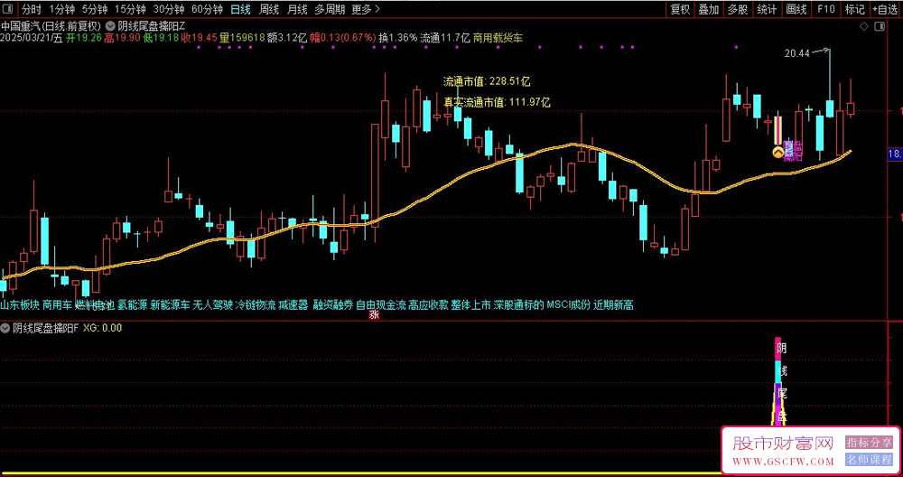Click the 量159618 volume value
The width and height of the screenshot is (903, 477).
[242, 38]
